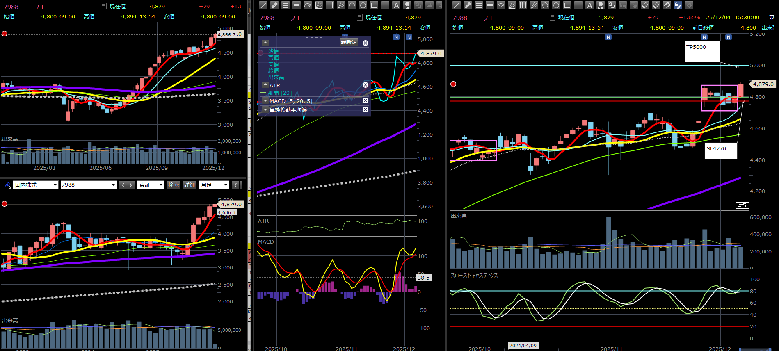The height and width of the screenshot is (351, 779).
Task: Toggle the chart link chain icon
Action: point(7,185)
